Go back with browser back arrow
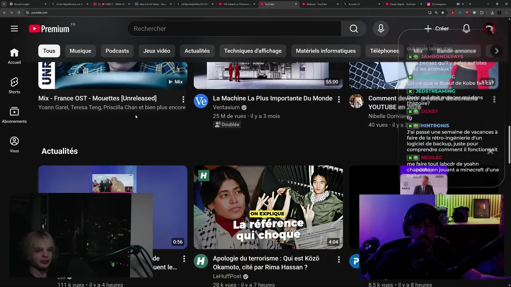 [4, 12]
